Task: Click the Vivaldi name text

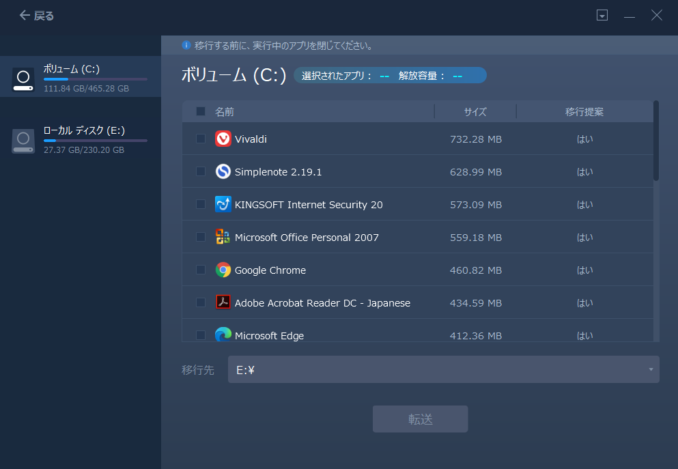Action: coord(251,139)
